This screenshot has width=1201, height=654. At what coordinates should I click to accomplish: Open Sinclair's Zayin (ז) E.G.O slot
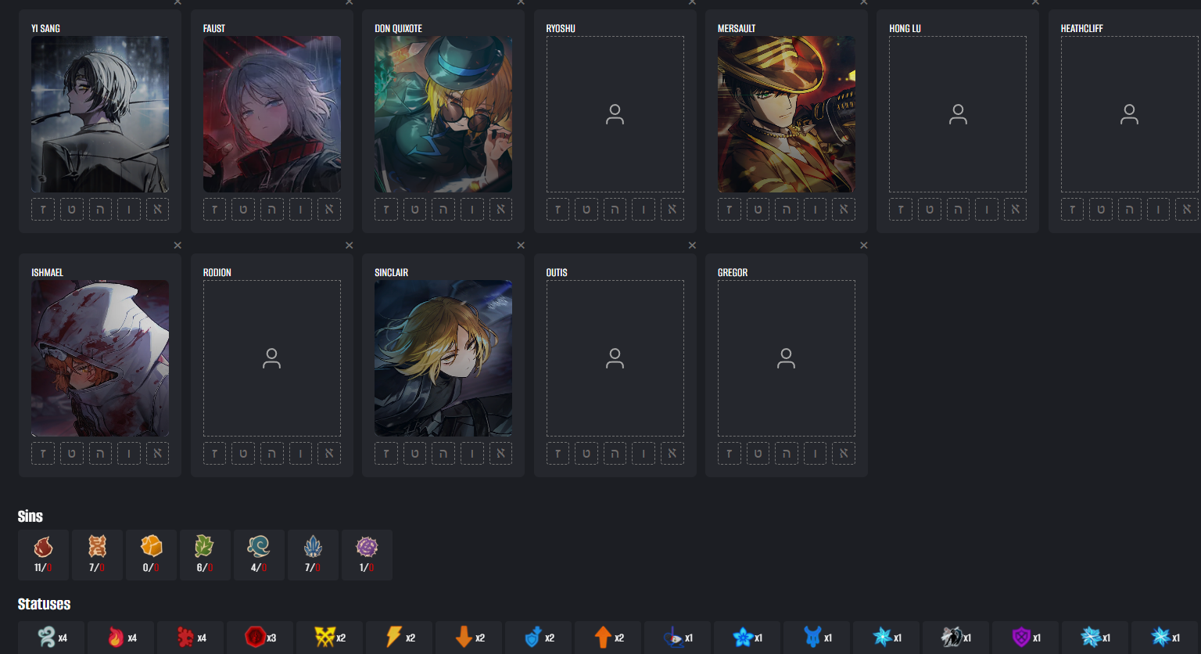pyautogui.click(x=386, y=454)
